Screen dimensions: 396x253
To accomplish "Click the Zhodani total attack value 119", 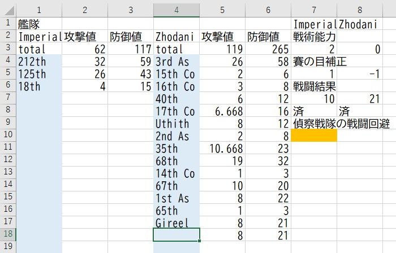I will tap(222, 49).
